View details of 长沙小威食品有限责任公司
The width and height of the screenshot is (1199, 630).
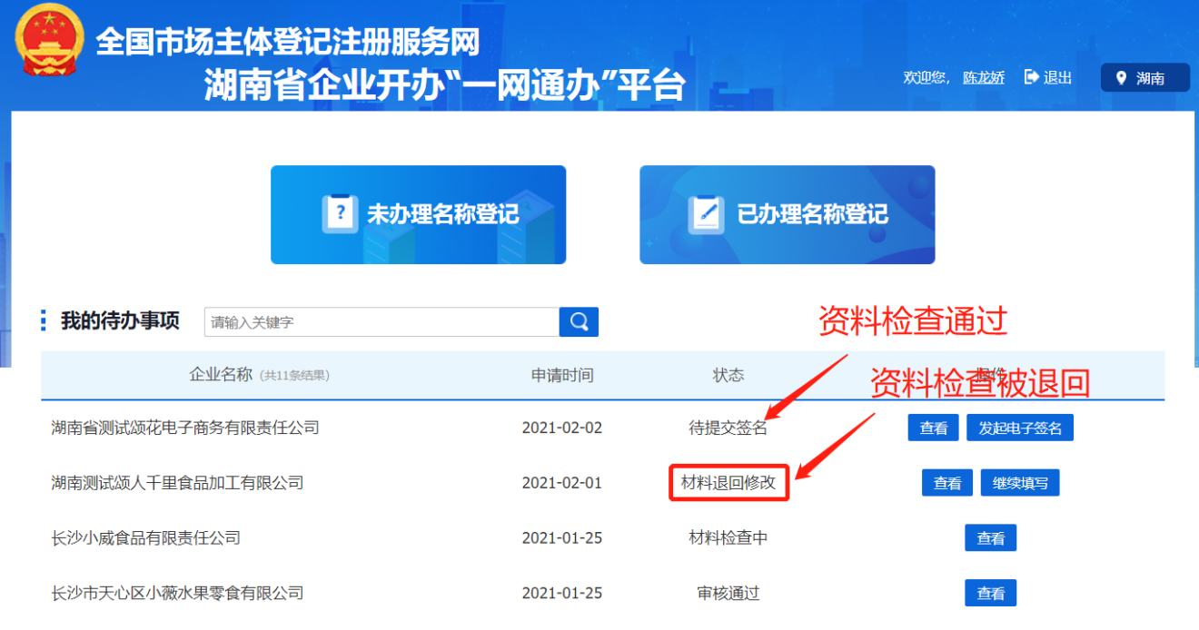(990, 538)
